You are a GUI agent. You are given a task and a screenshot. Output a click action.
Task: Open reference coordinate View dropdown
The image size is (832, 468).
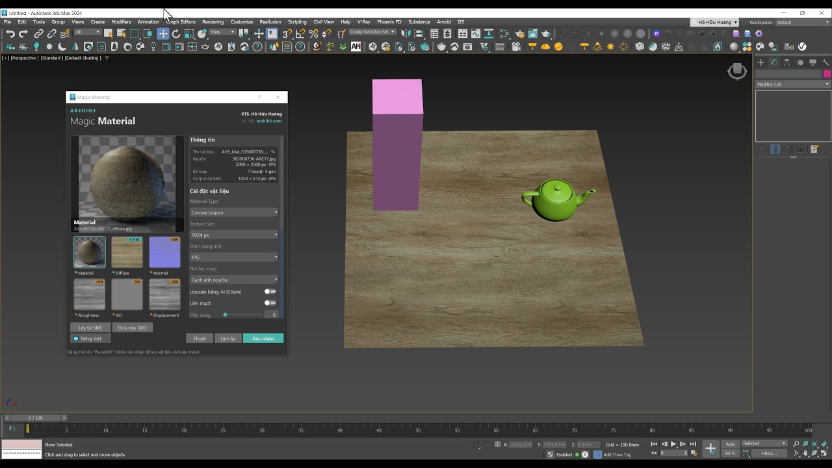(x=222, y=32)
